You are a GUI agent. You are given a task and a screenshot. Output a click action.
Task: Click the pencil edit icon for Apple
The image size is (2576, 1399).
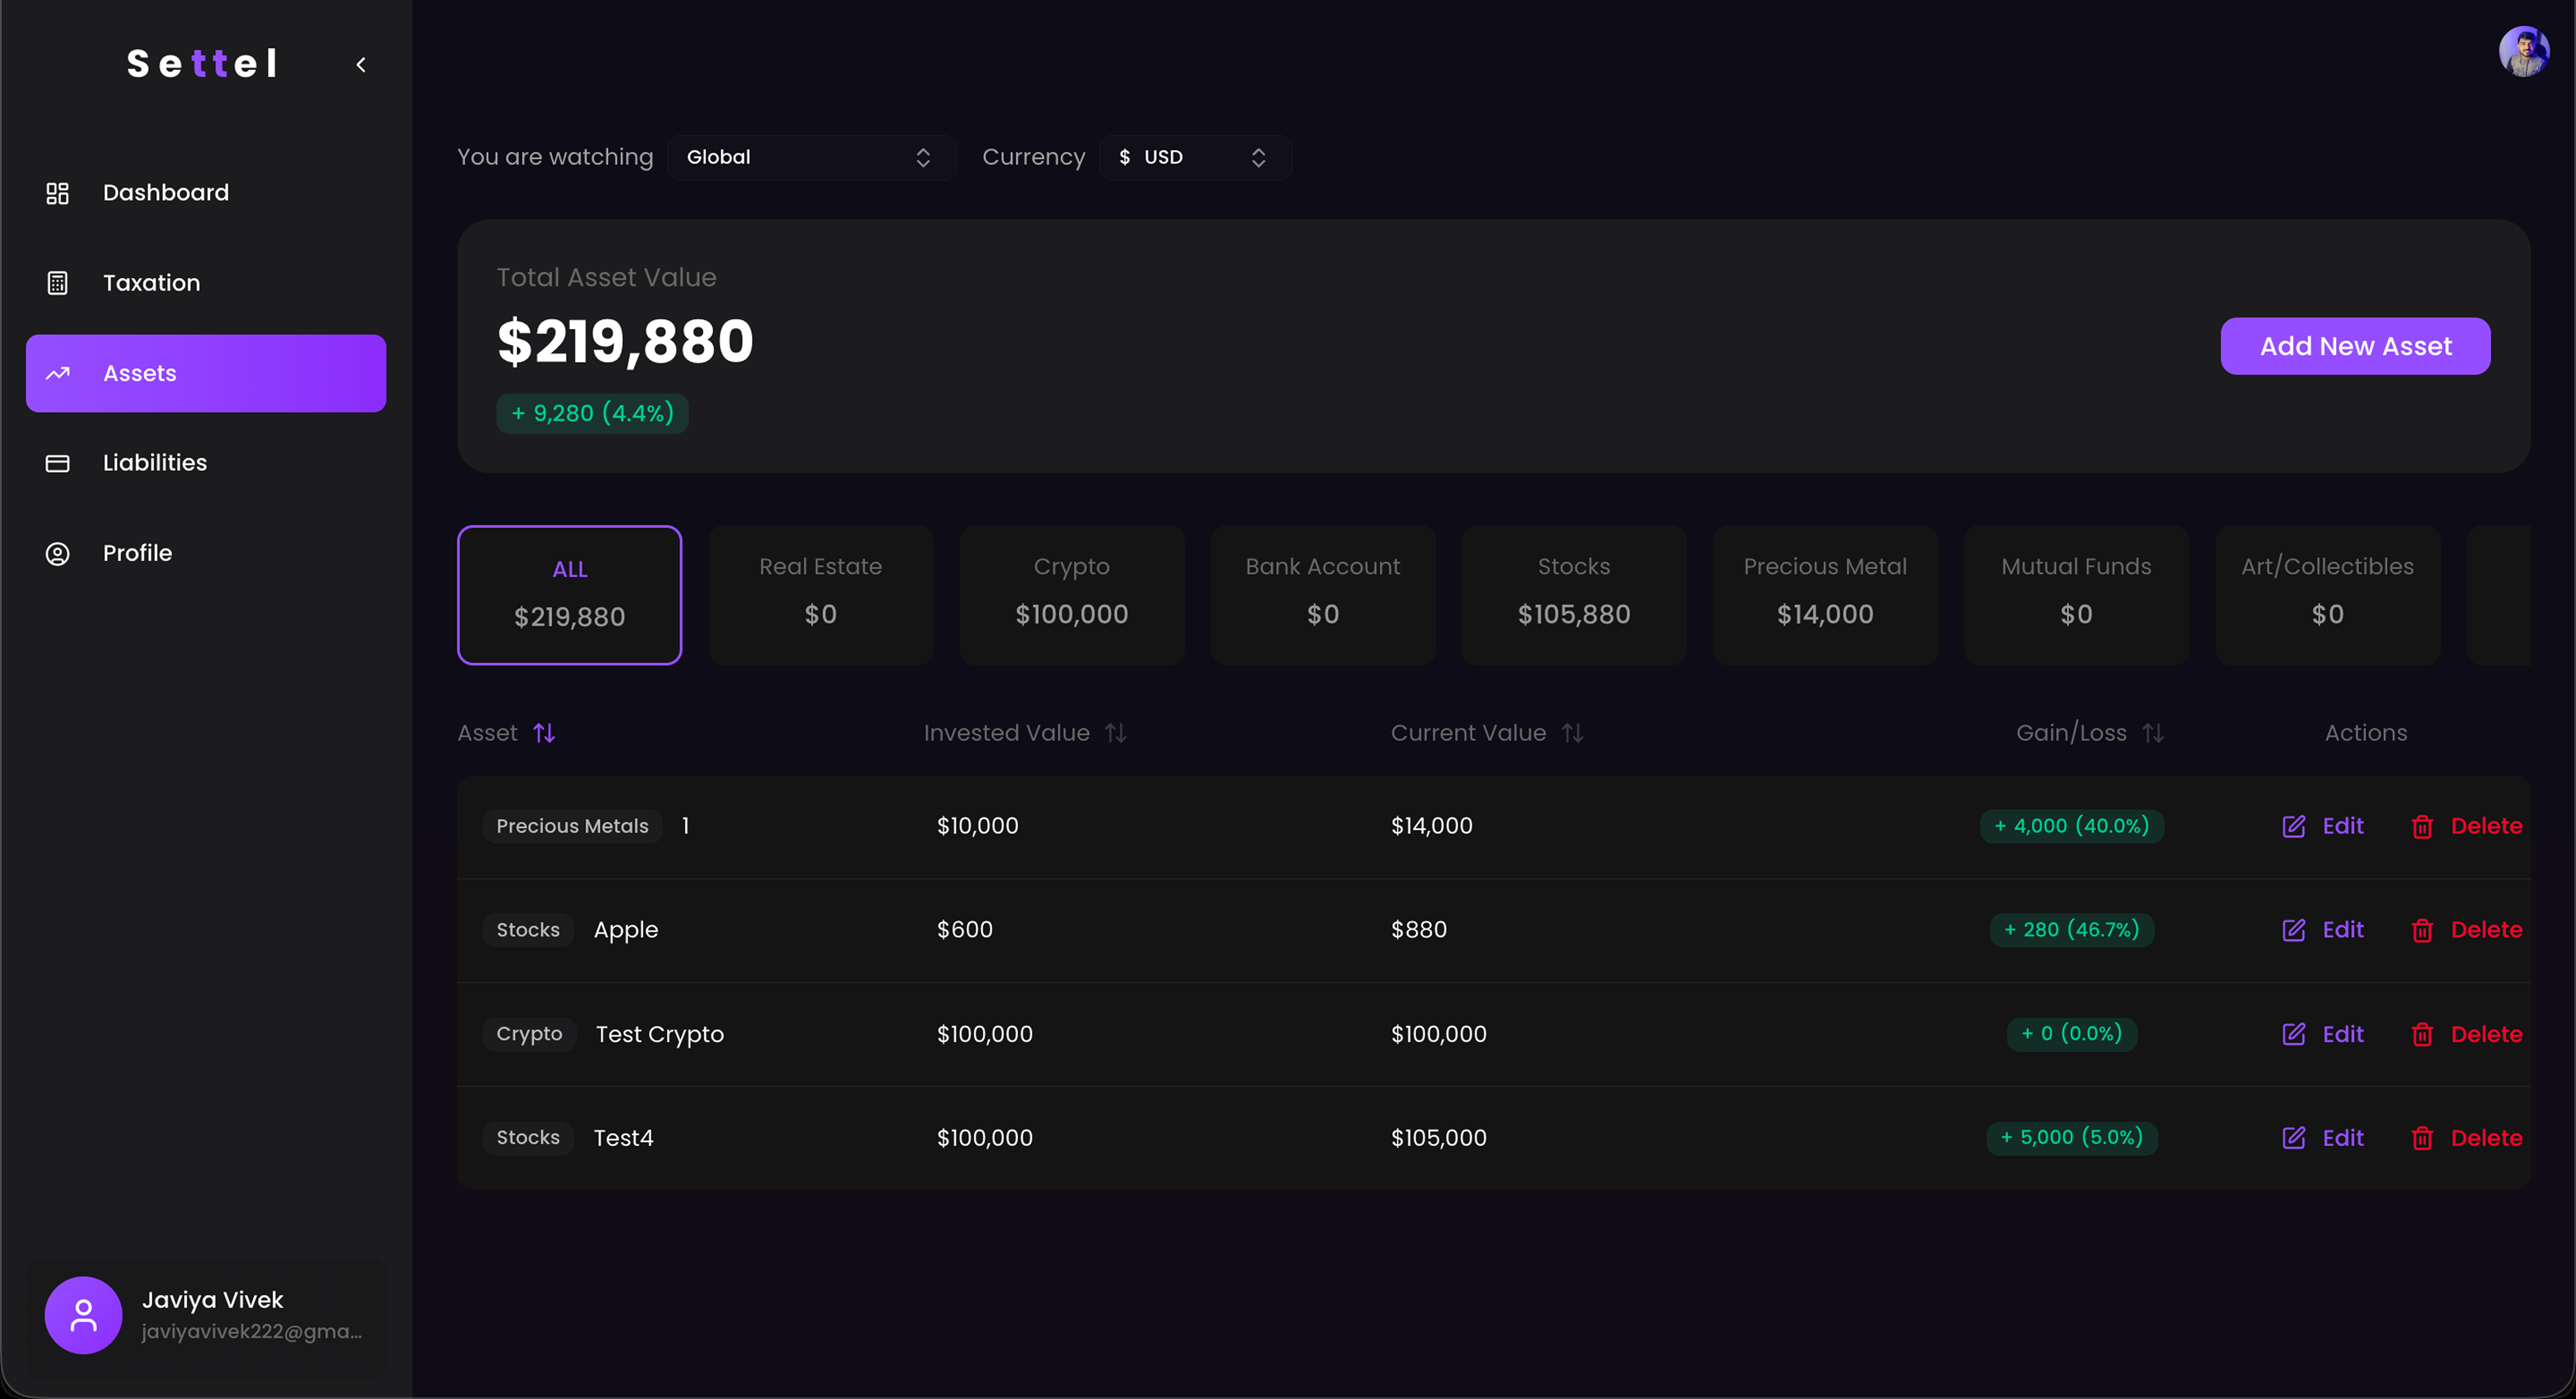(x=2293, y=930)
